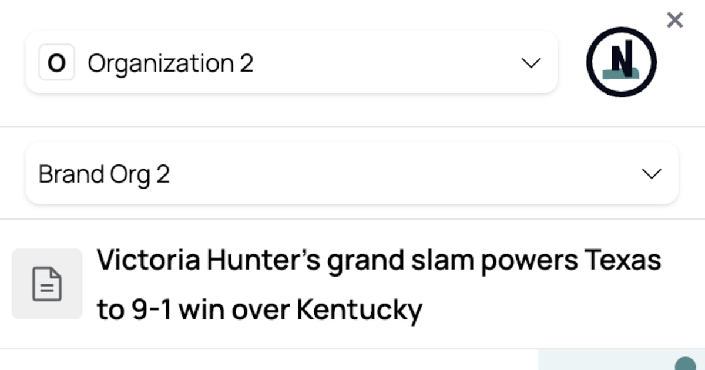Click the teal circle at the bottom right

(686, 364)
